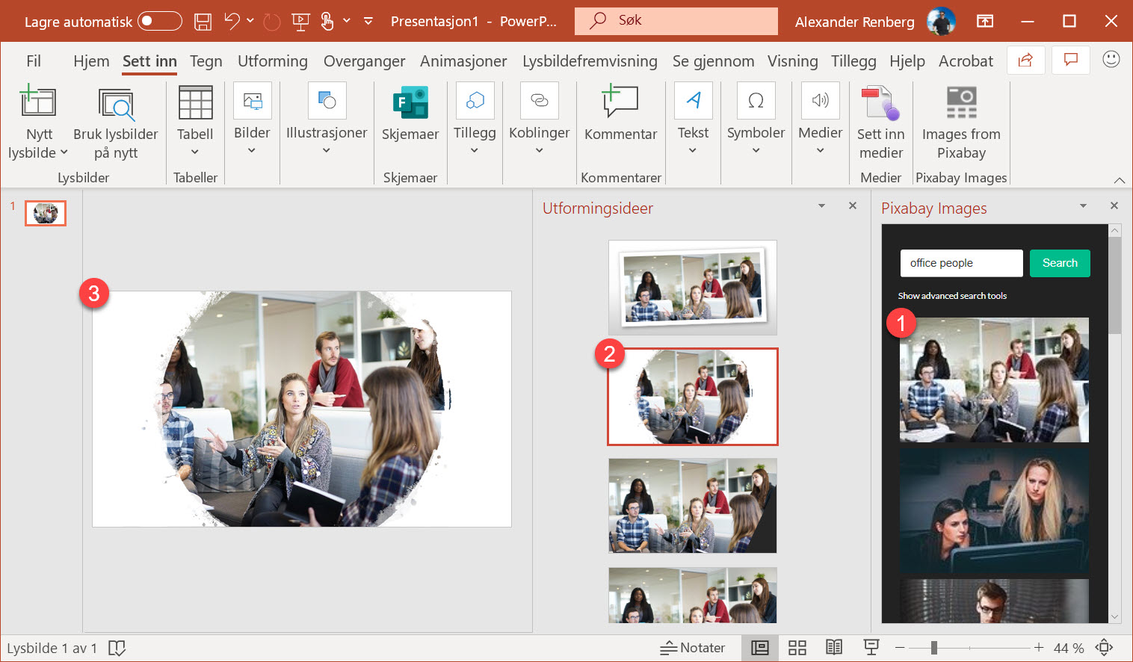Open the Animasjoner ribbon tab
1133x662 pixels.
tap(463, 61)
